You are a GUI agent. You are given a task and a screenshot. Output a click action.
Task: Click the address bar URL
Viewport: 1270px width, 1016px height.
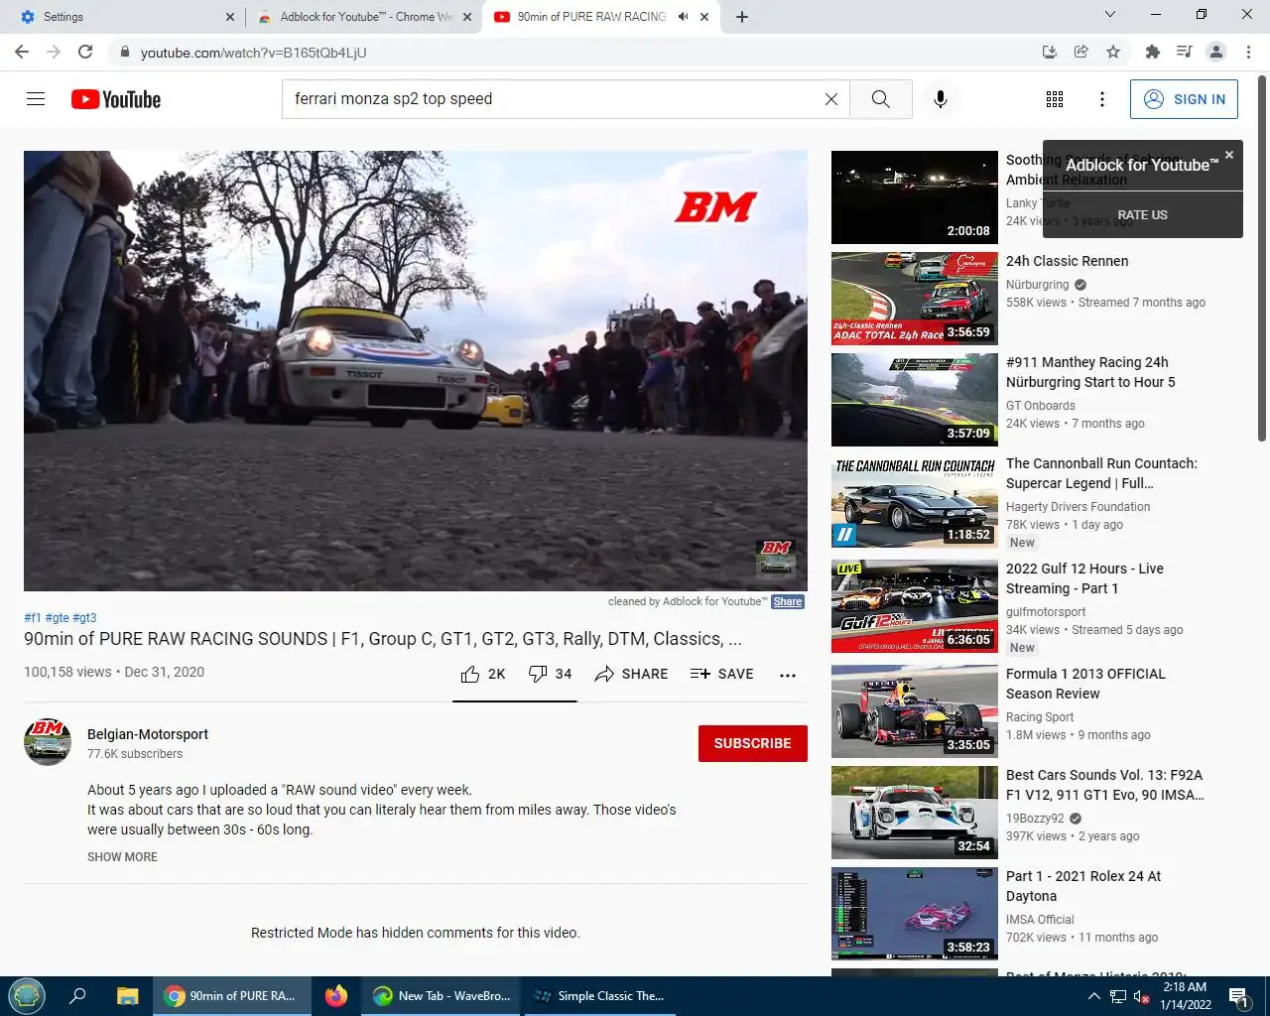click(x=254, y=53)
